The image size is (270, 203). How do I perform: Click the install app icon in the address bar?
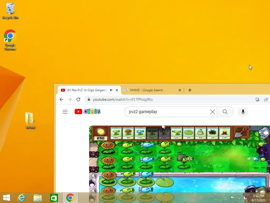pyautogui.click(x=258, y=99)
